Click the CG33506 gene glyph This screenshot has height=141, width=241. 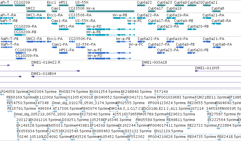tap(71, 11)
